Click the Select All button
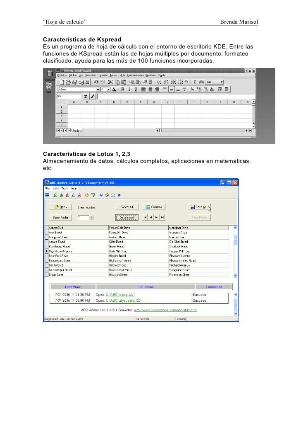This screenshot has width=301, height=427. 127,207
